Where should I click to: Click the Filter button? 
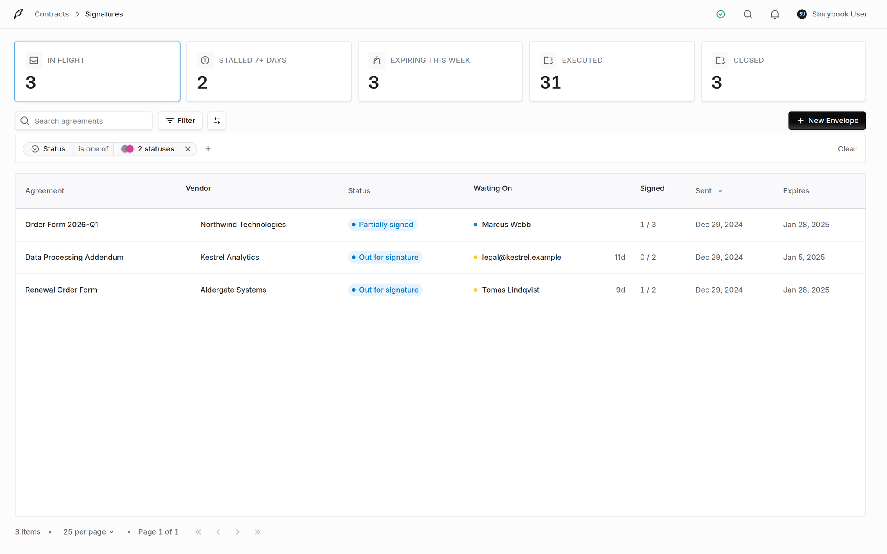180,121
